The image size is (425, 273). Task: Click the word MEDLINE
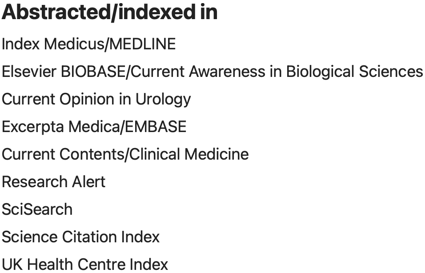pos(143,44)
